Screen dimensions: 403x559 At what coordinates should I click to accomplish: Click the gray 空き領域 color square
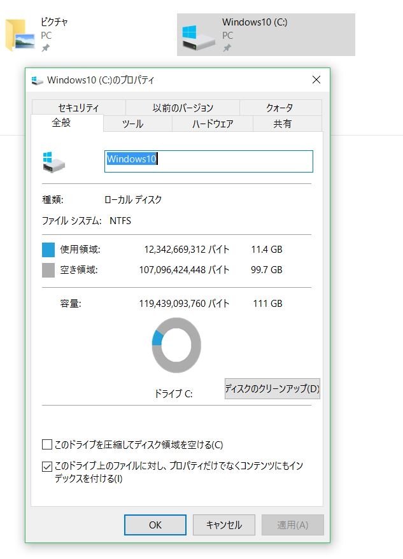coord(48,270)
